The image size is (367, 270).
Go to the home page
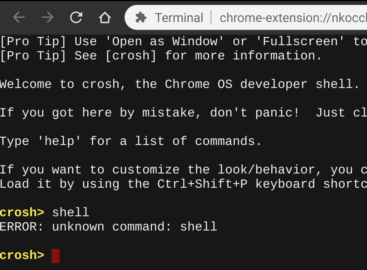(x=105, y=18)
